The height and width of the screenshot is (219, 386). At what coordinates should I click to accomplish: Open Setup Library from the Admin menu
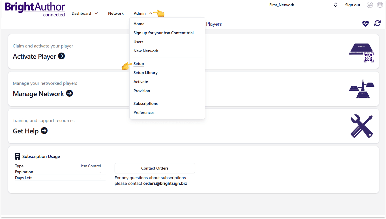click(x=145, y=73)
